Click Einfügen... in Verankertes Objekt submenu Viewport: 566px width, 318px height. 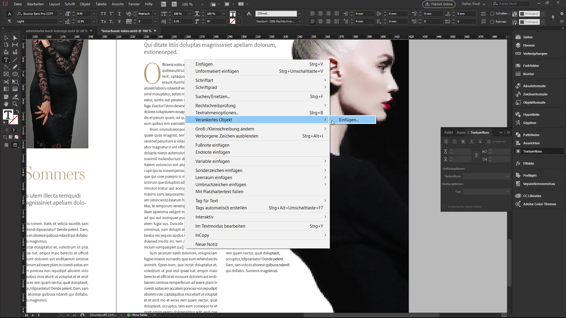coord(352,120)
